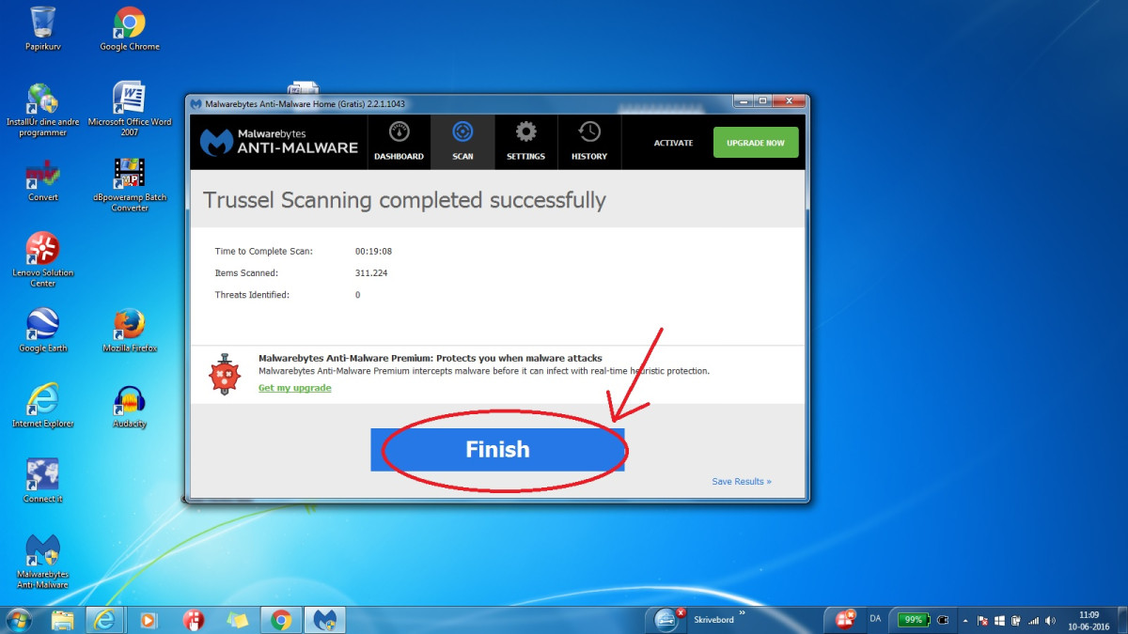The height and width of the screenshot is (634, 1128).
Task: Click the Threats Identified label
Action: coord(252,295)
